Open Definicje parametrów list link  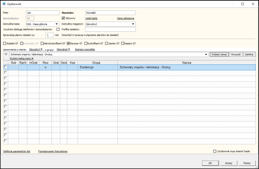point(16,151)
